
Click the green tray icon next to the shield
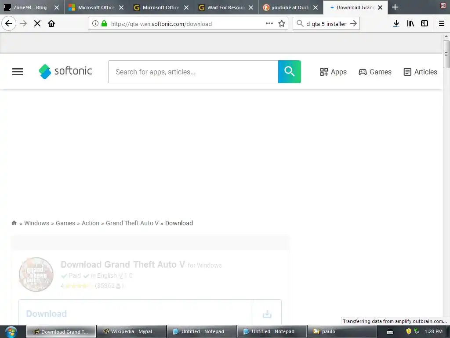pos(417,331)
